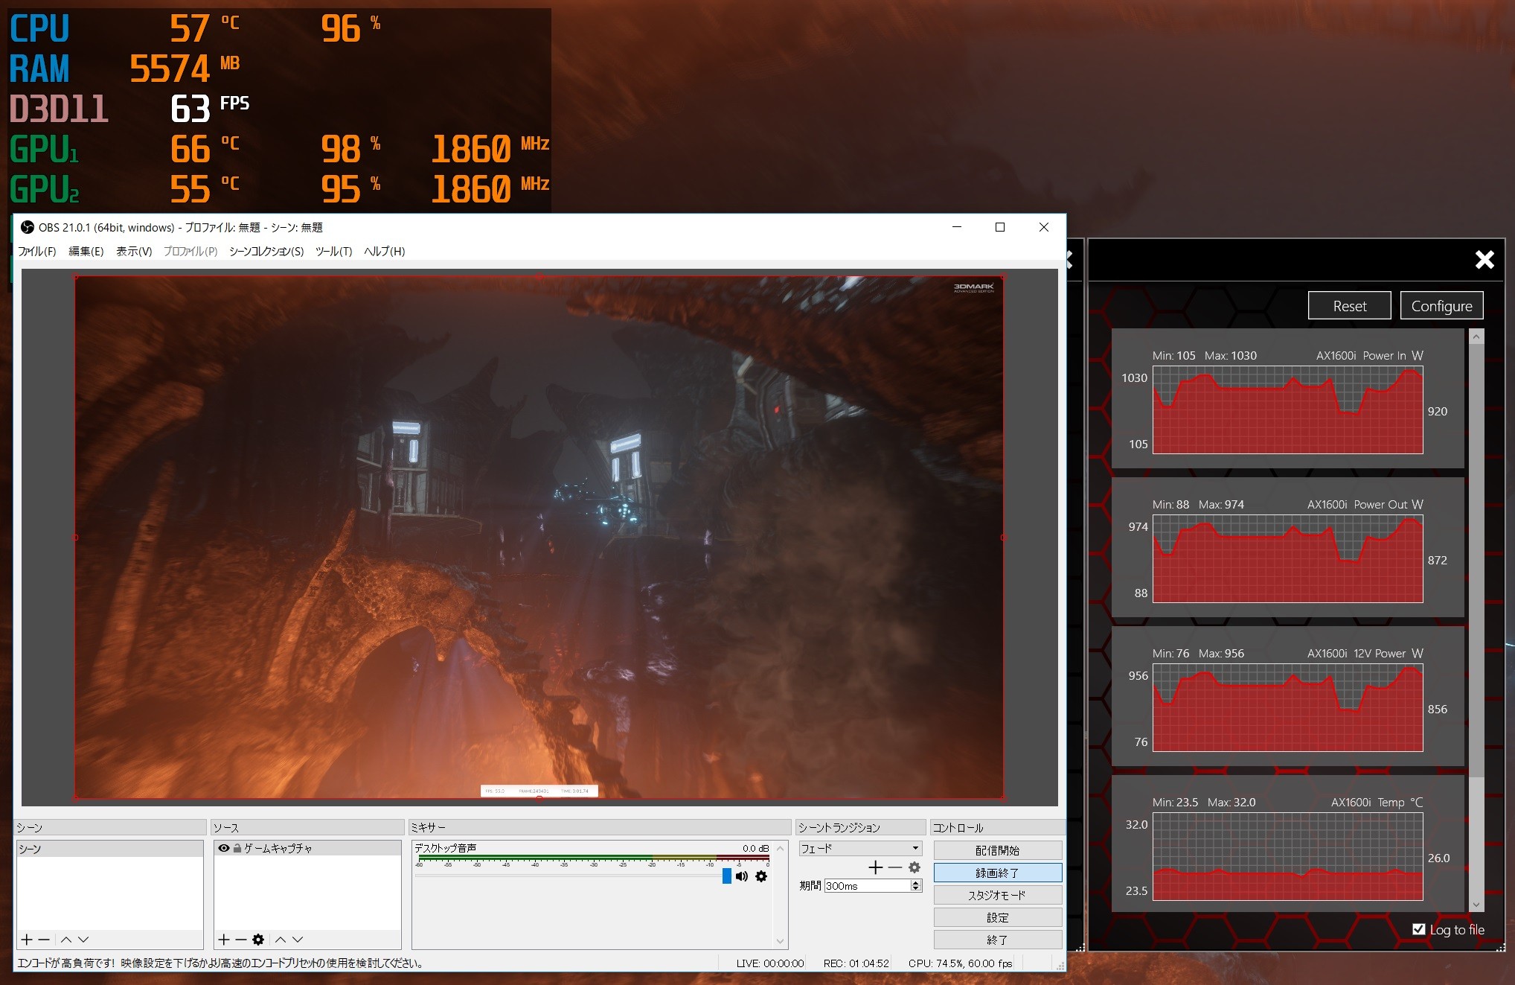1515x985 pixels.
Task: Increase the 期間 duration with the up stepper
Action: click(916, 882)
